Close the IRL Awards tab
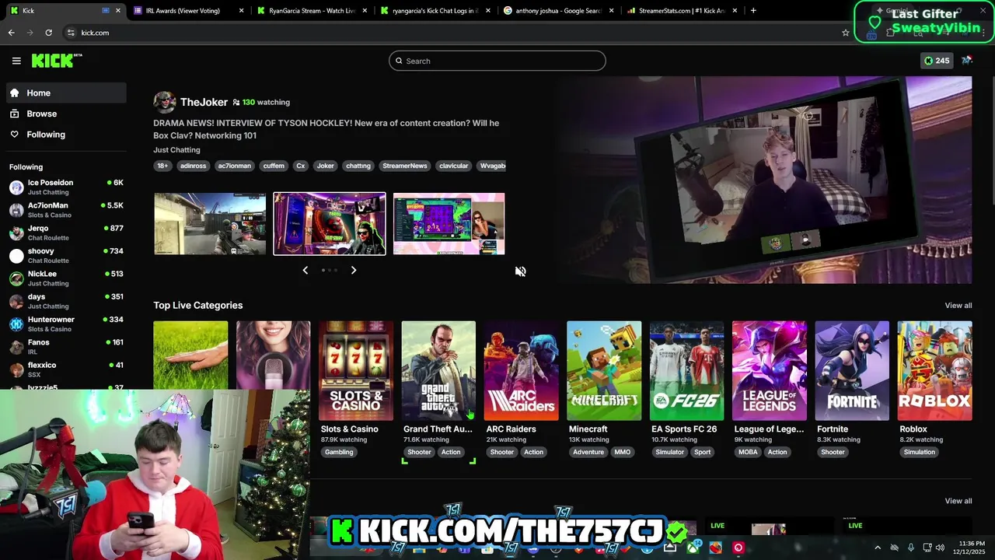995x560 pixels. coord(242,10)
